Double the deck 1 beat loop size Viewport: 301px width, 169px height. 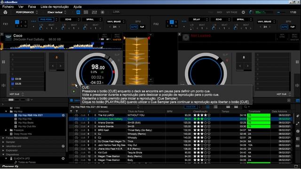(x=60, y=66)
